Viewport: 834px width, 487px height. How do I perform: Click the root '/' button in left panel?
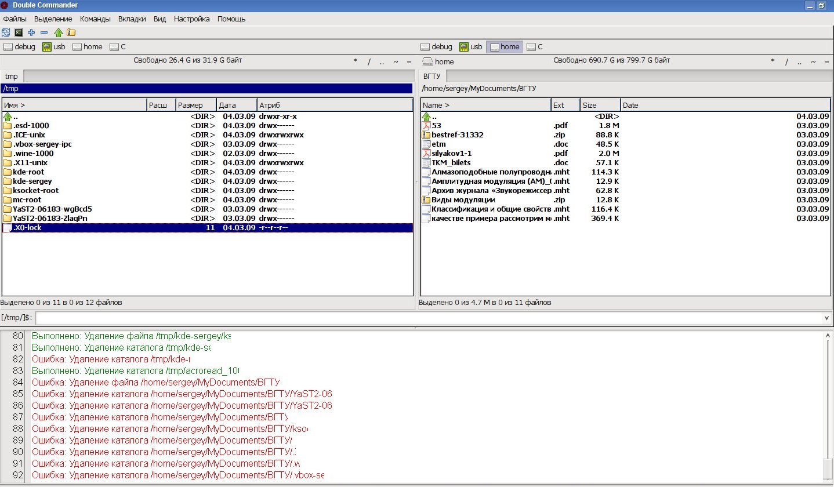(369, 62)
